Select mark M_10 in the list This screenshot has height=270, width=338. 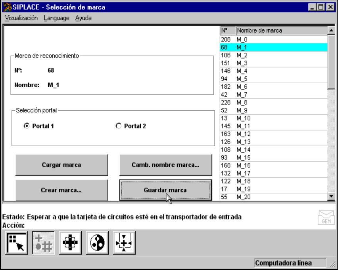point(274,118)
